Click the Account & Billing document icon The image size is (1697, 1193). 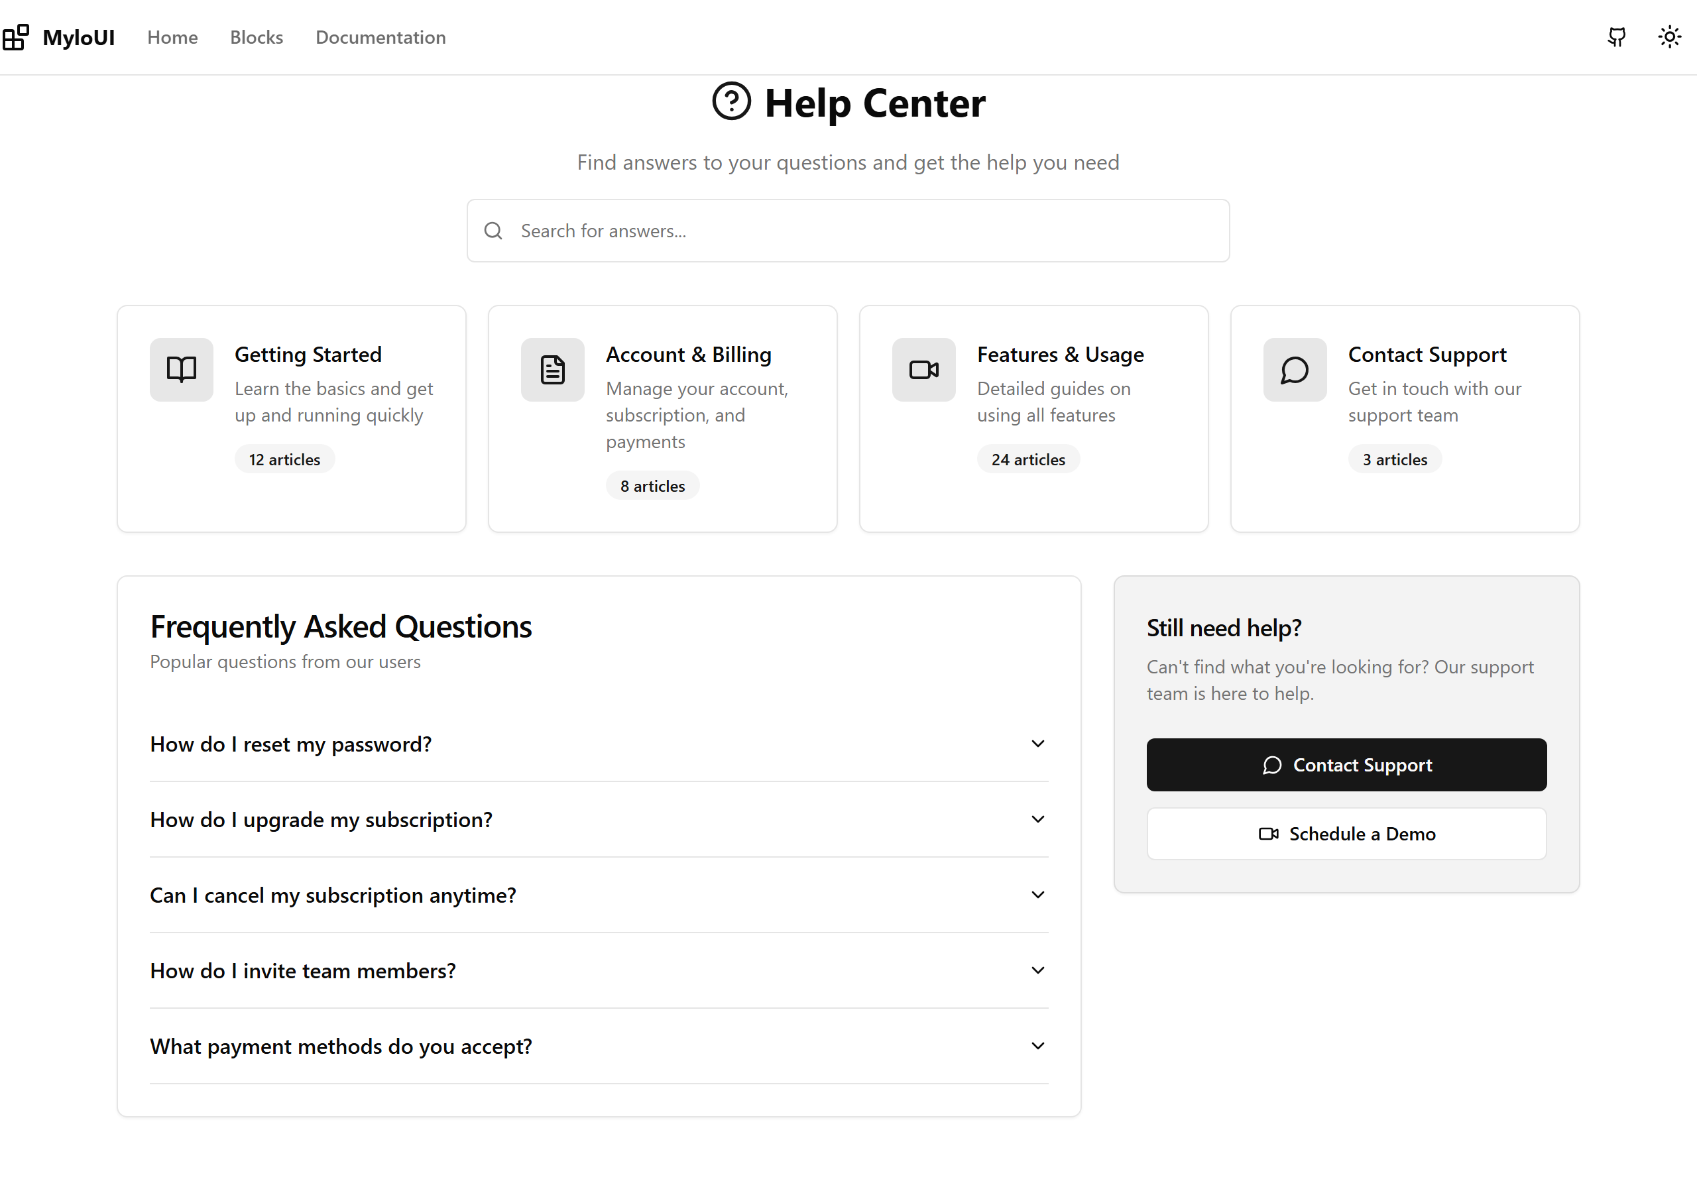click(x=552, y=370)
